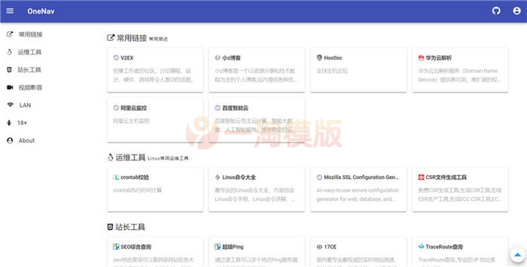This screenshot has width=527, height=267.
Task: Click the 百度智能云 favicon icon
Action: 217,108
